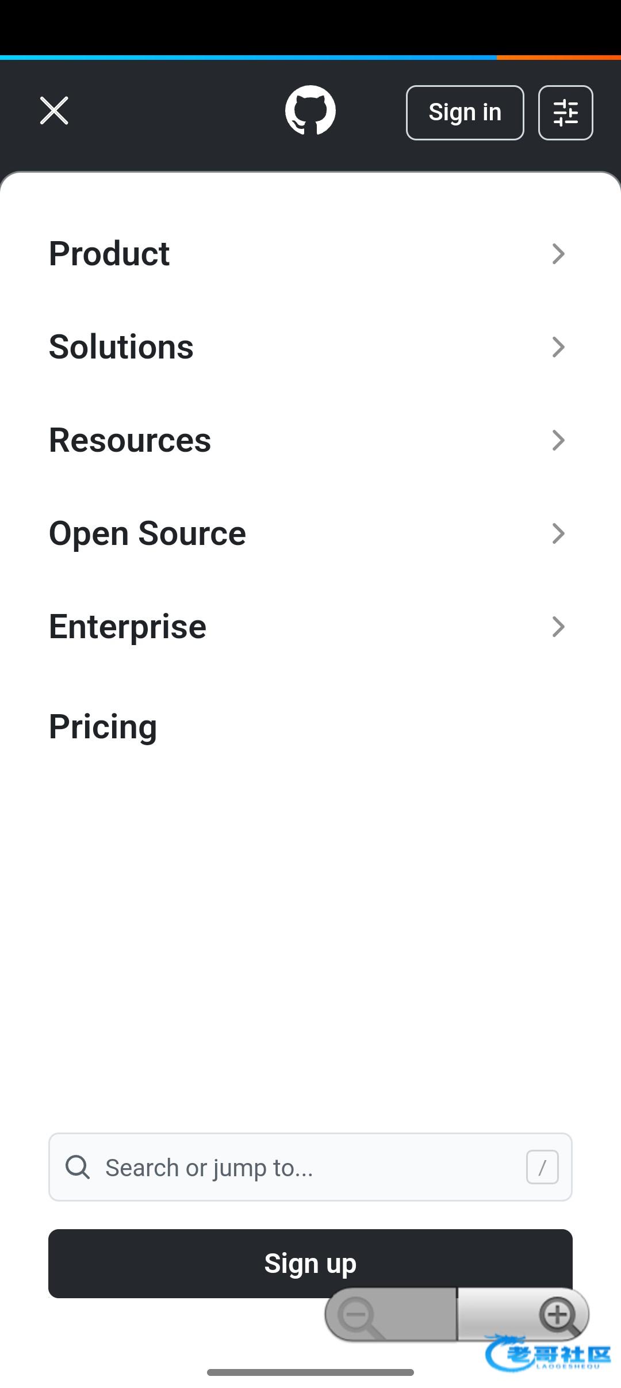Close the navigation menu with X icon

click(x=54, y=110)
